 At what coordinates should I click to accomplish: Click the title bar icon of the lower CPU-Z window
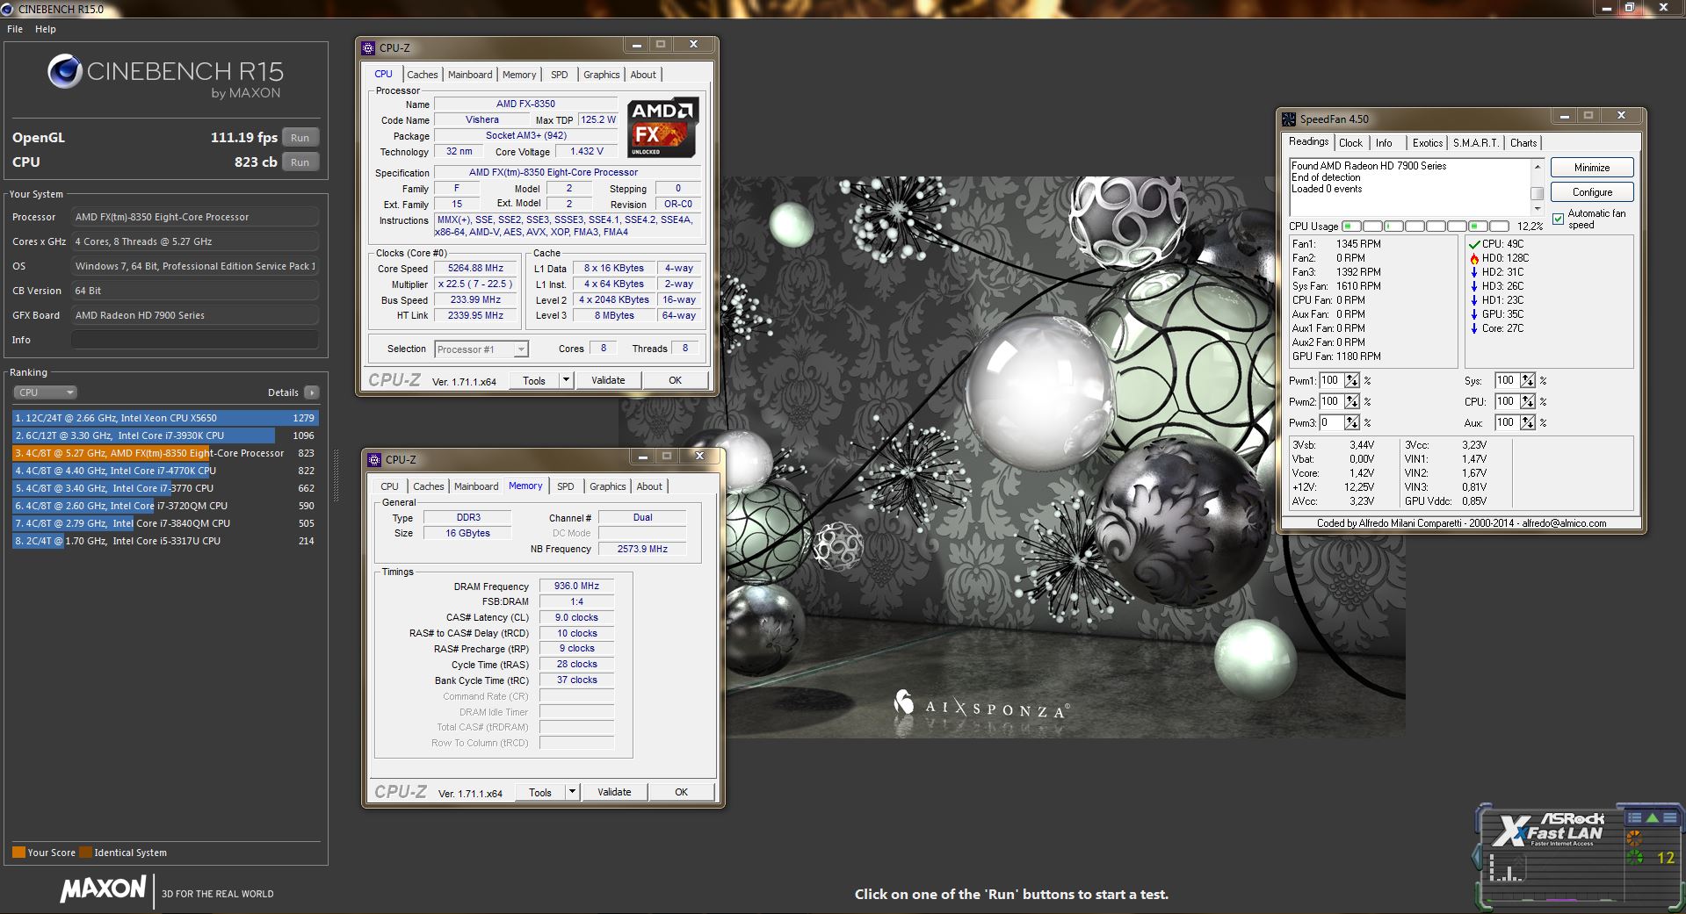pos(375,460)
